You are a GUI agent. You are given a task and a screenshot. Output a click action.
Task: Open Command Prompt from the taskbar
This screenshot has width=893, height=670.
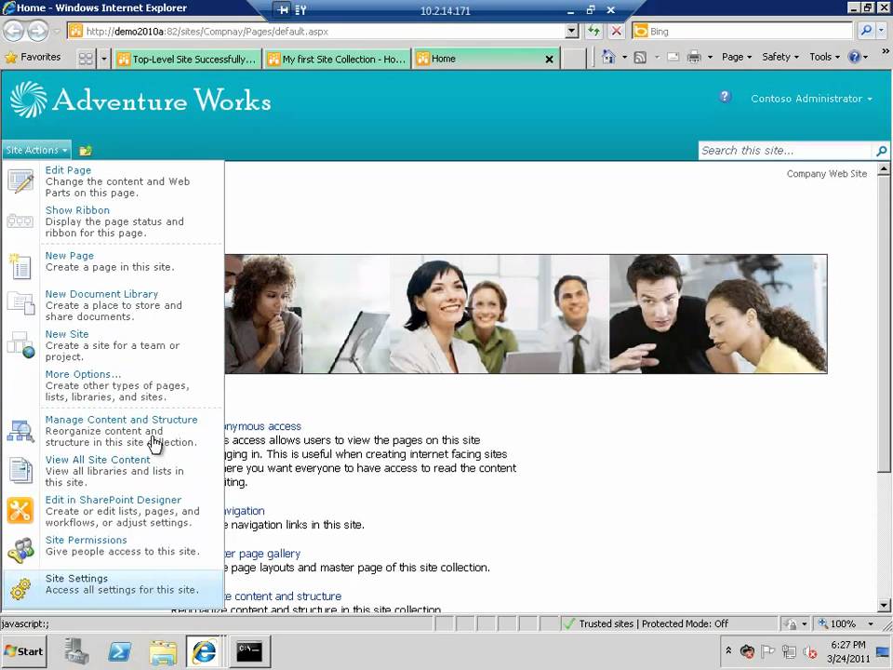[x=249, y=651]
